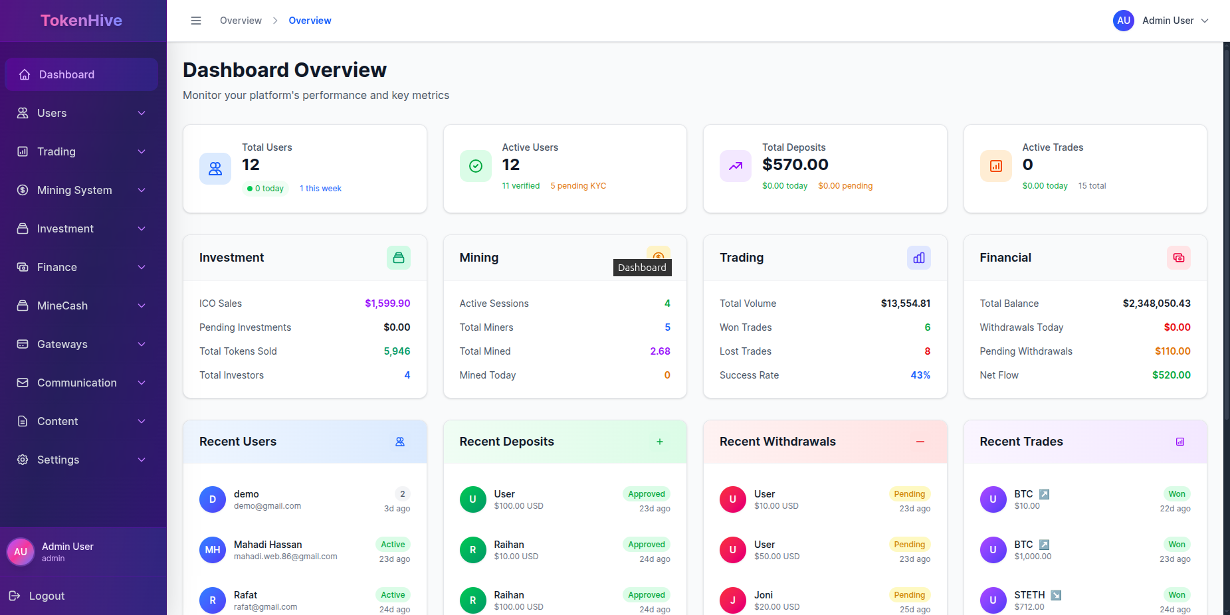Click the Total Users people icon

click(x=215, y=169)
